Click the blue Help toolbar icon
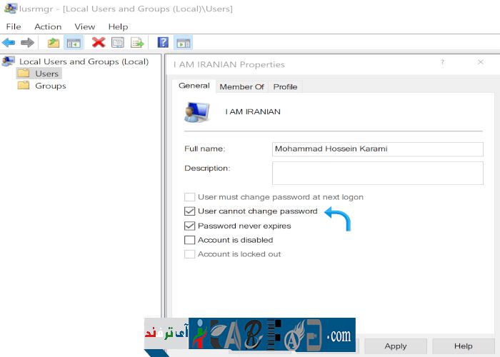Viewport: 500px width, 357px height. click(163, 43)
